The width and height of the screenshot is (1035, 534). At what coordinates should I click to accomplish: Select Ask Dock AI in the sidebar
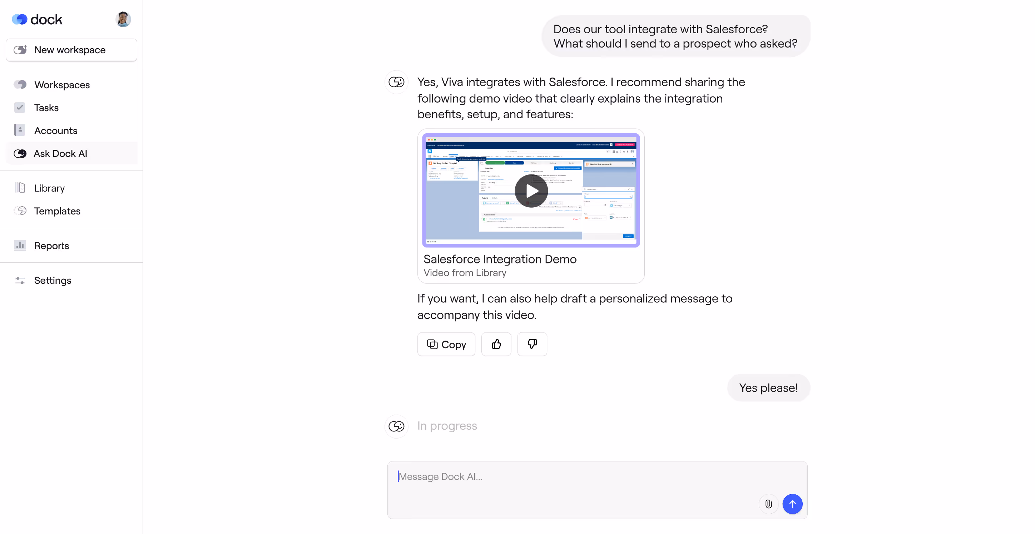coord(60,153)
